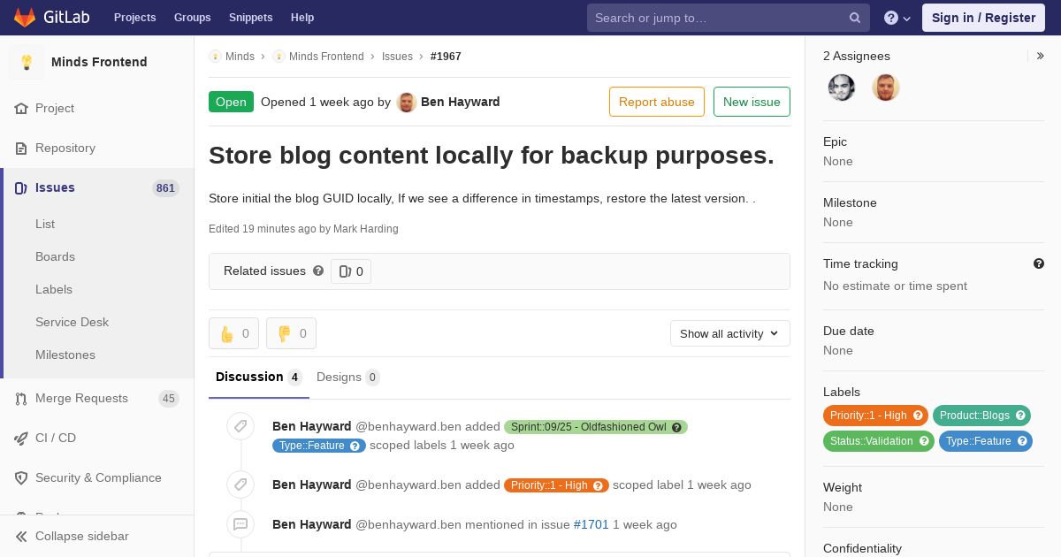Viewport: 1061px width, 557px height.
Task: Click the Report abuse button
Action: (657, 102)
